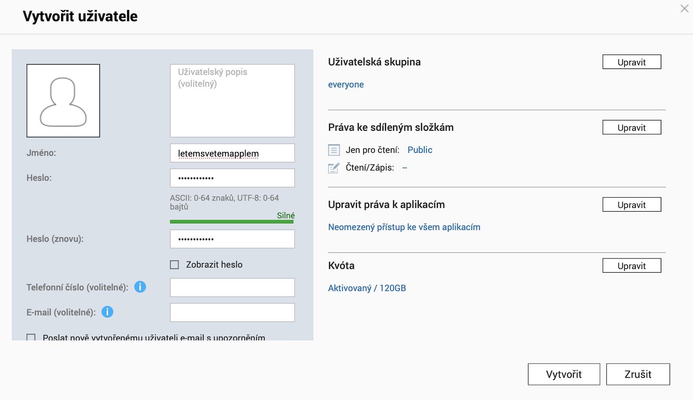Screen dimensions: 693x400
Task: Enable the Zobrazit heslo checkbox
Action: [175, 265]
